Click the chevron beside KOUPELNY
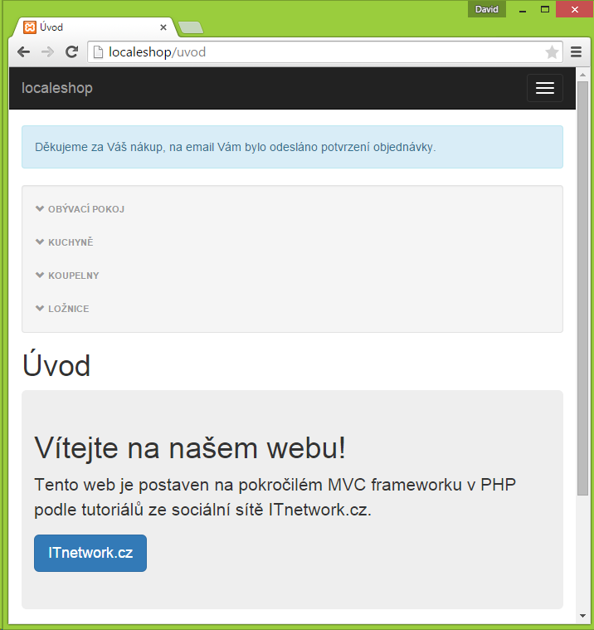Screen dimensions: 594x630 click(x=40, y=276)
